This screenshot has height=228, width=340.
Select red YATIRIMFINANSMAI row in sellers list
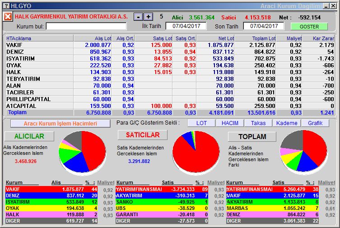click(162, 189)
